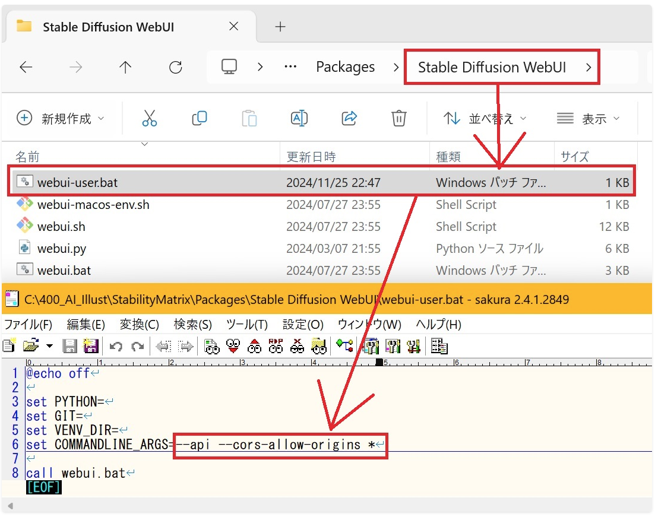Image resolution: width=655 pixels, height=517 pixels.
Task: Add a new Explorer tab
Action: [x=280, y=27]
